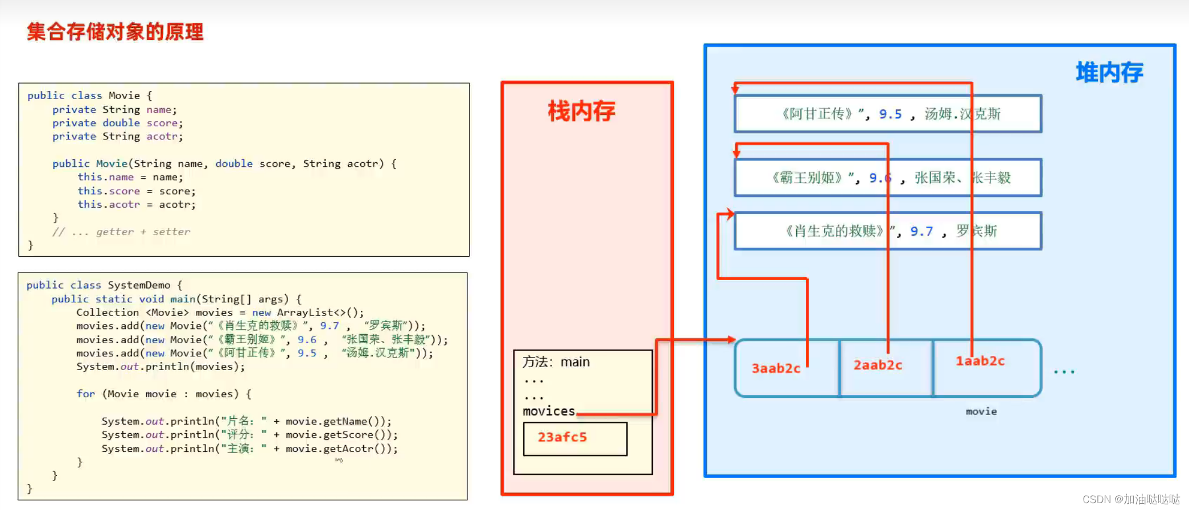Click the movies.add line with 汤姆.汉克斯
Screen dimensions: 1189x510
pyautogui.click(x=255, y=353)
